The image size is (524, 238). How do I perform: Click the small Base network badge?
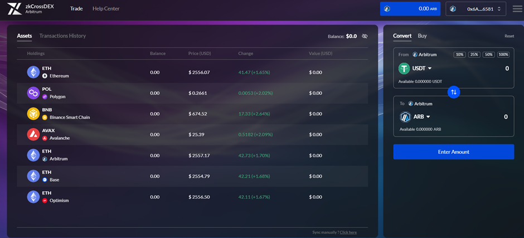click(45, 179)
